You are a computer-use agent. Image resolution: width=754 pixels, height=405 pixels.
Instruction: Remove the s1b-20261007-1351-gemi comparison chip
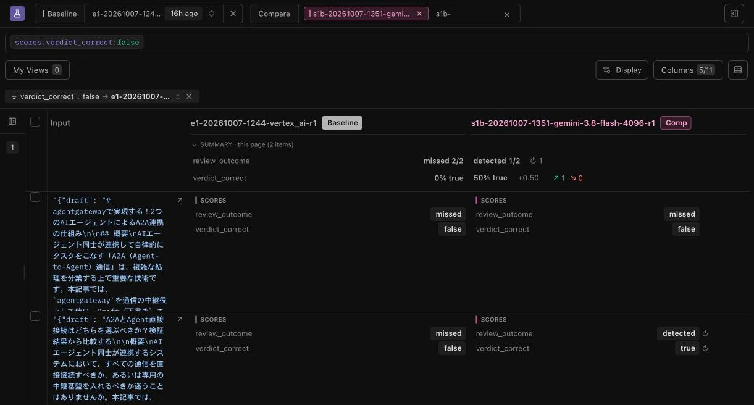point(419,14)
